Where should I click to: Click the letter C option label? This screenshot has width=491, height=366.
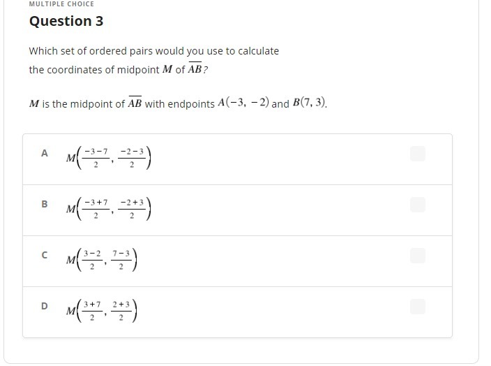45,255
